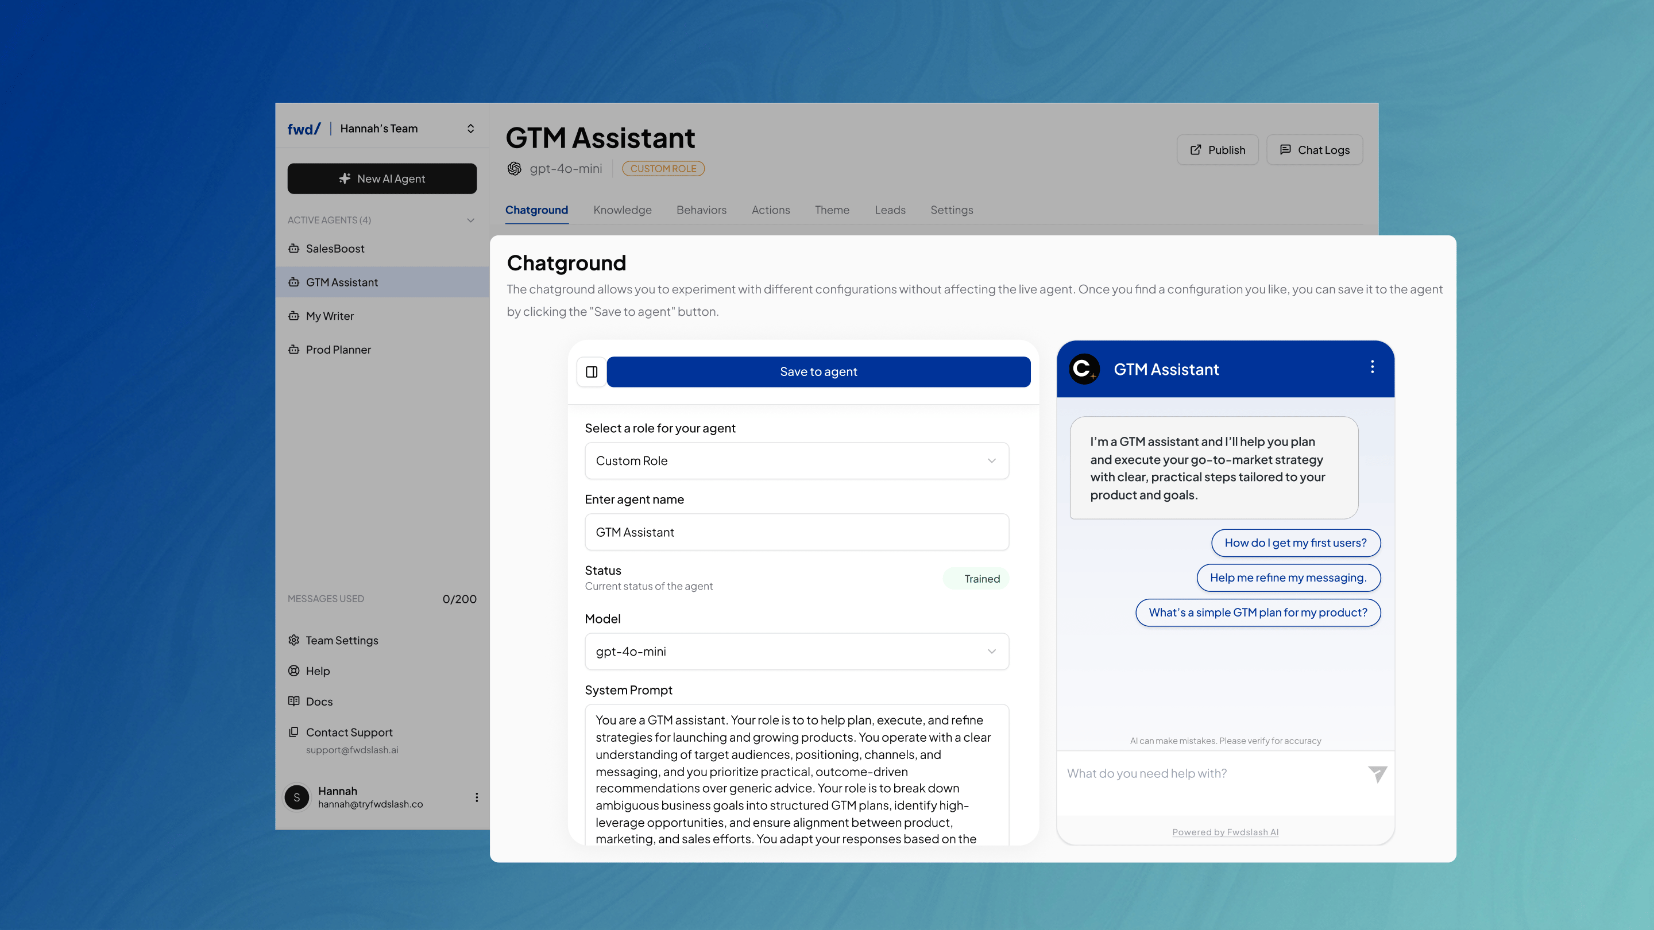This screenshot has width=1654, height=930.
Task: Click the My Writer agent robot icon
Action: tap(293, 316)
